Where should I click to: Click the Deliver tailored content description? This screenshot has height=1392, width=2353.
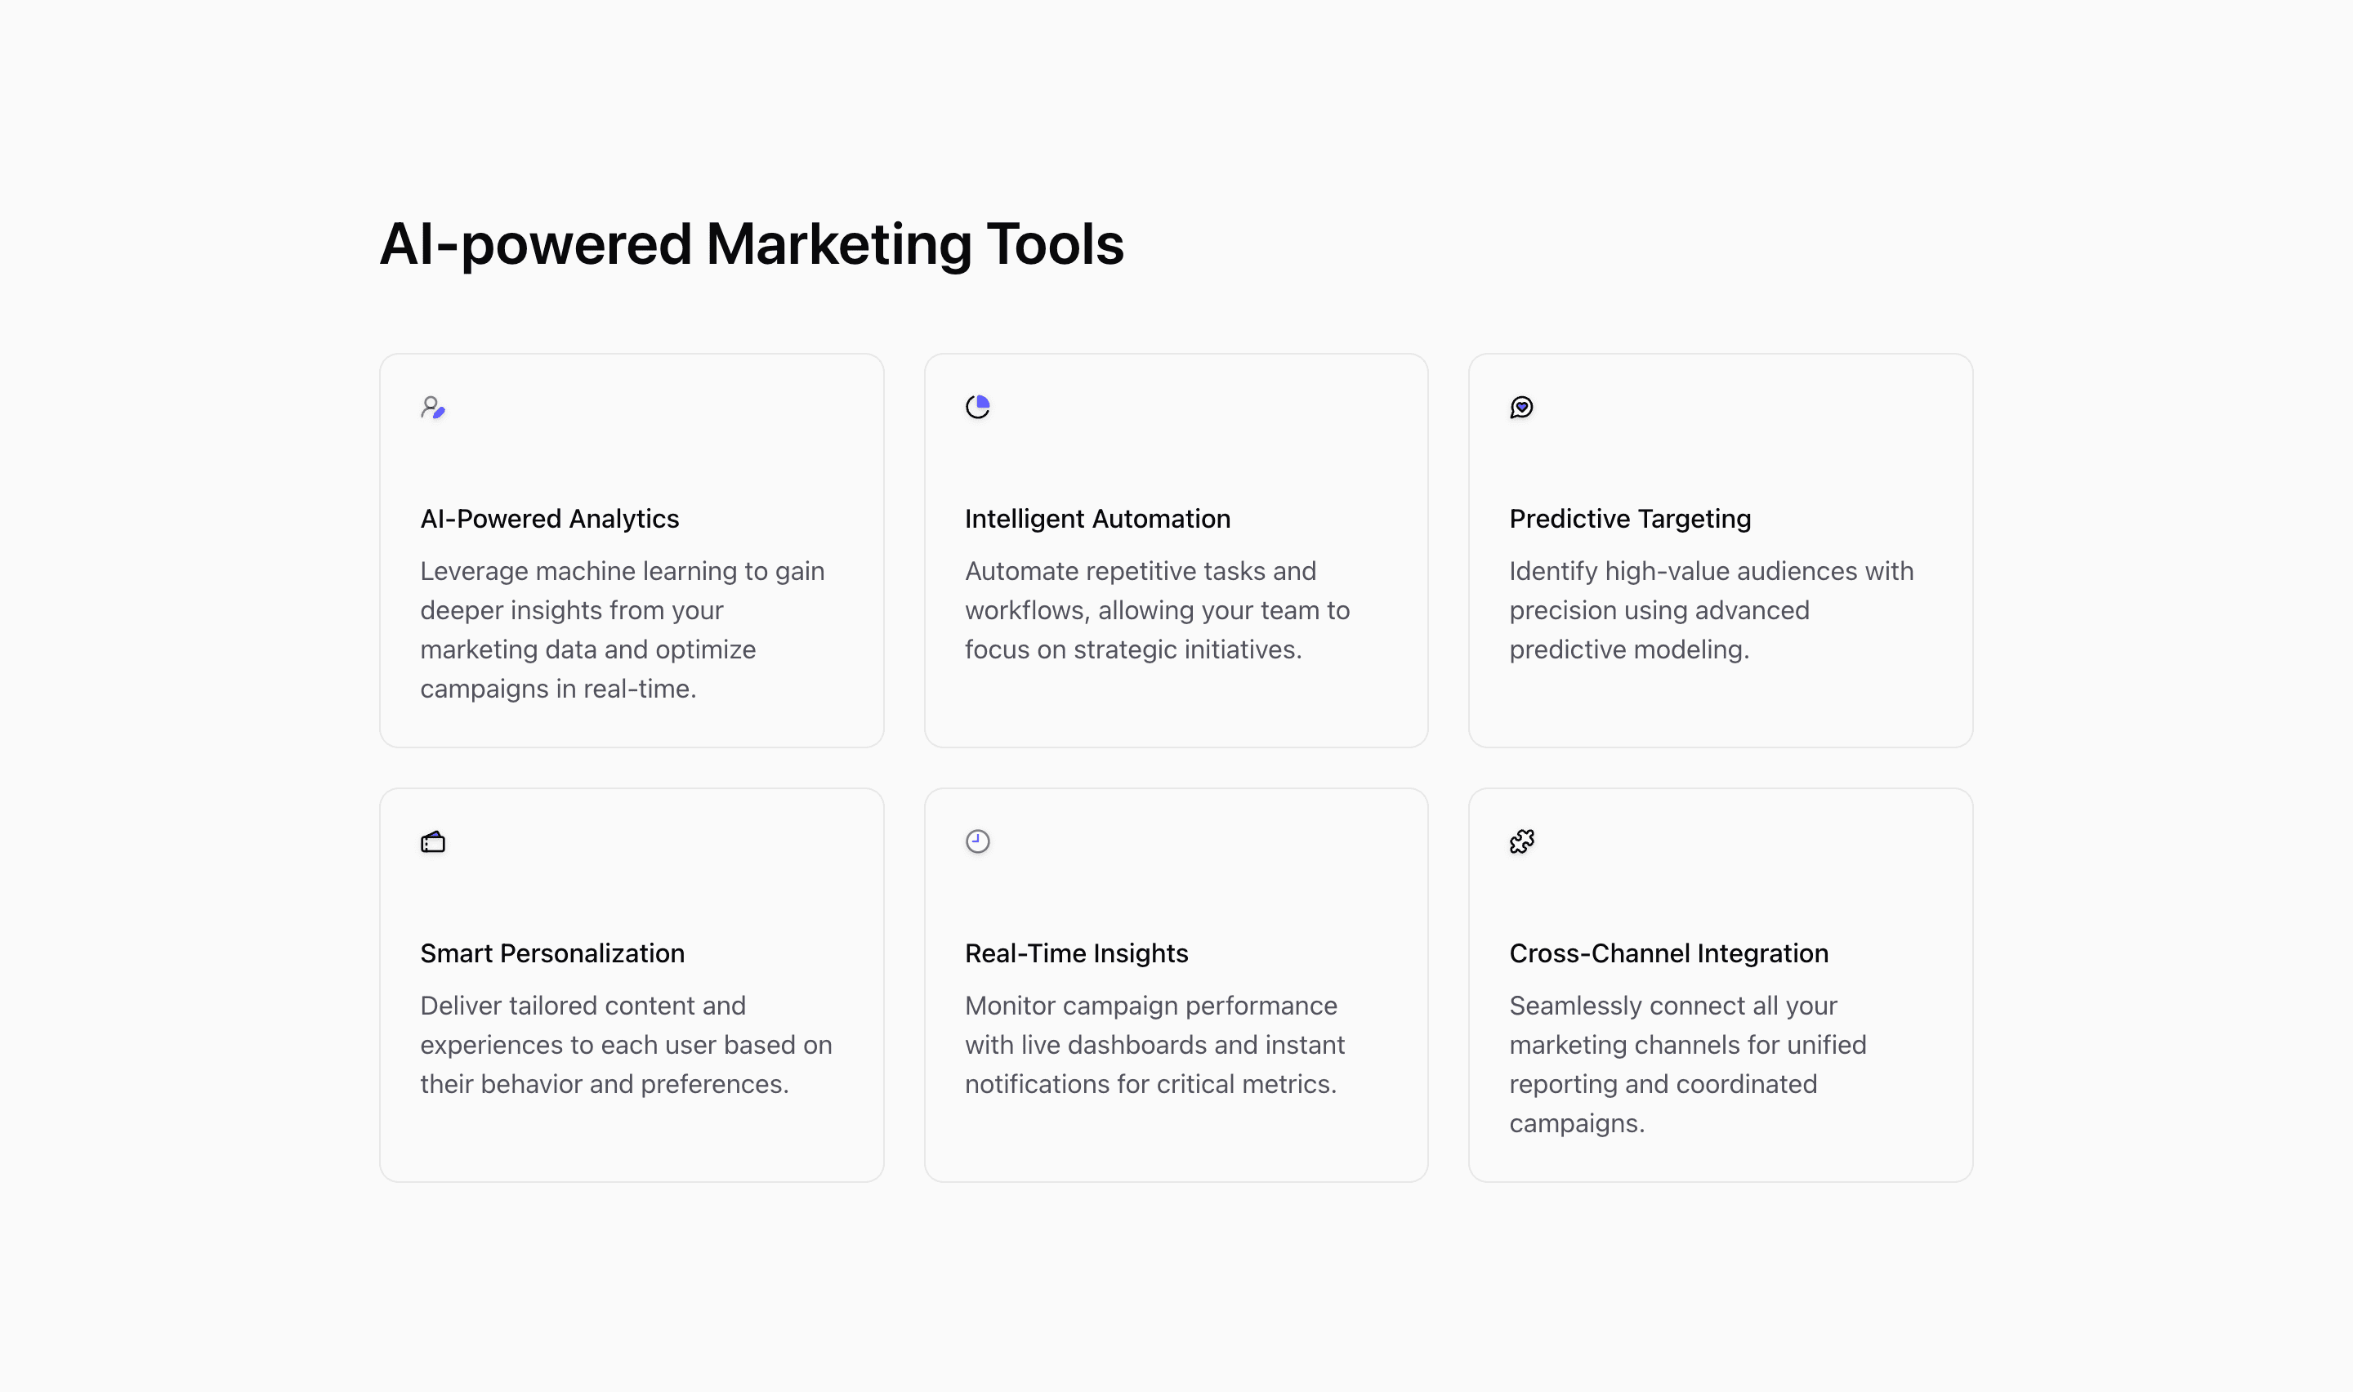(x=626, y=1044)
